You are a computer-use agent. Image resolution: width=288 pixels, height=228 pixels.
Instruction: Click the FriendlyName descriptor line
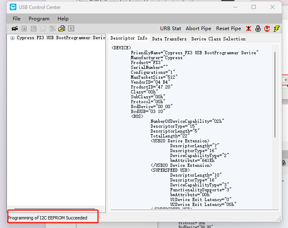194,53
